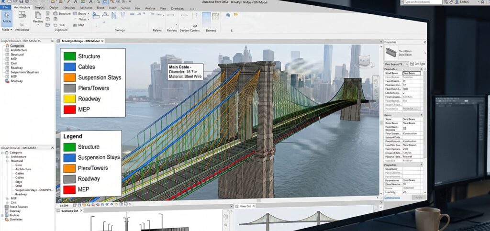Screen dimensions: 490x231
Task: Click the yellow Roadway color swatch
Action: (x=70, y=99)
